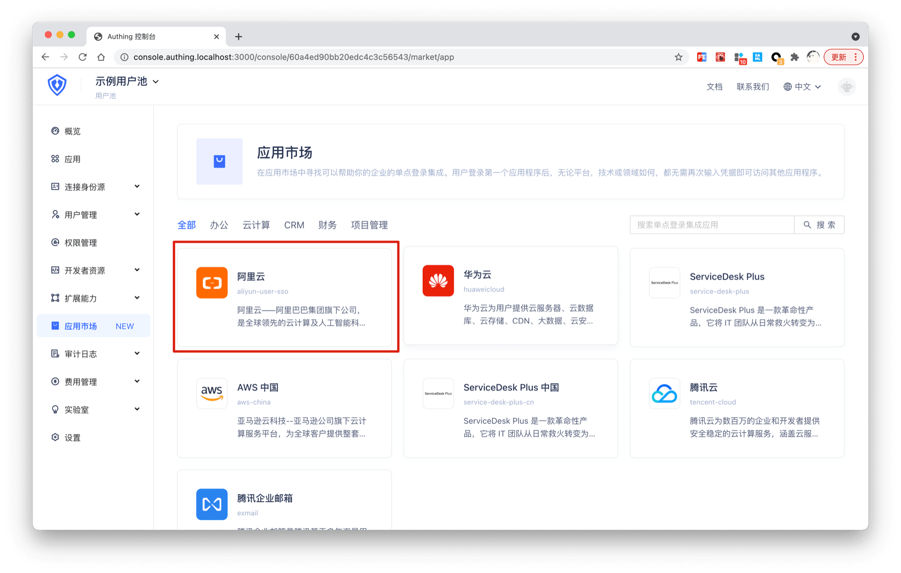
Task: Click the 搜索 search button
Action: 819,225
